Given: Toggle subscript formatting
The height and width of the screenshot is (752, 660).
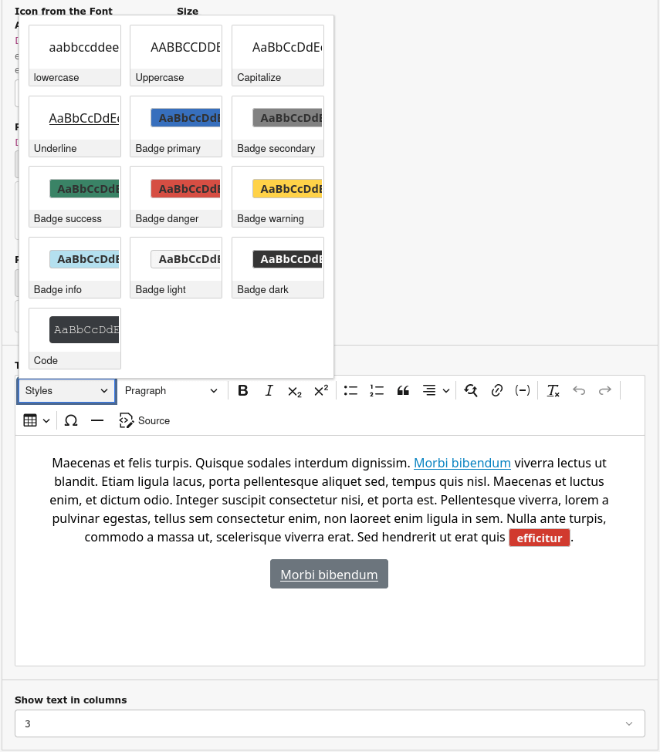Looking at the screenshot, I should [295, 391].
